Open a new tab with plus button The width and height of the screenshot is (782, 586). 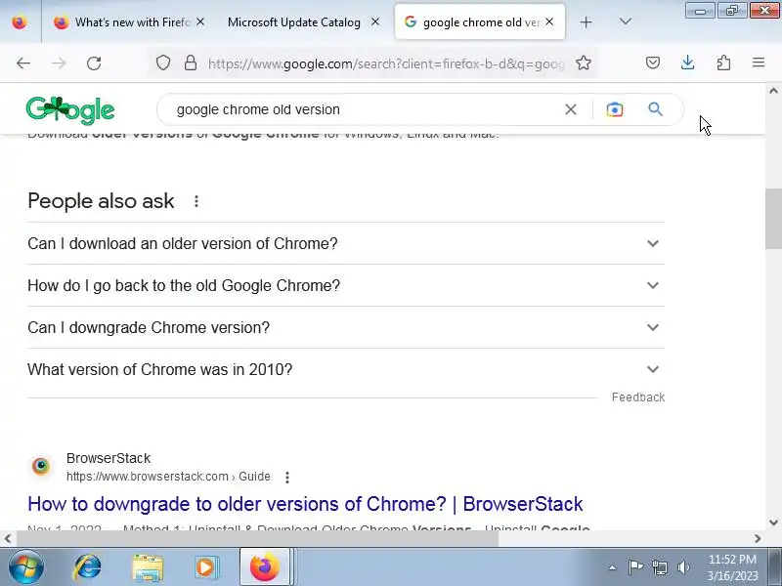[586, 21]
